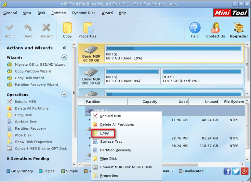The image size is (251, 182).
Task: Open the Help menu
Action: (x=123, y=13)
